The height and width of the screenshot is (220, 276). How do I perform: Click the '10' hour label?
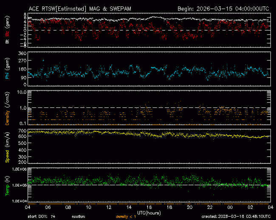(88, 207)
